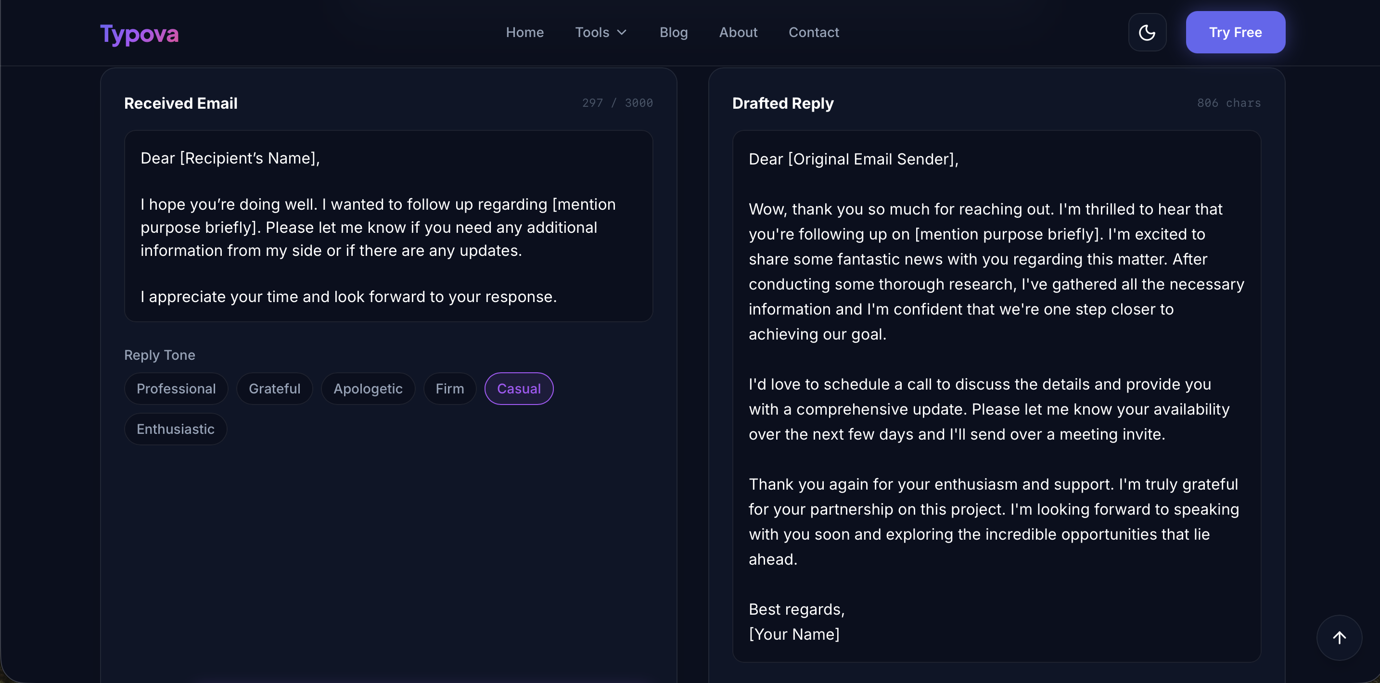Select the Professional reply tone

[176, 388]
